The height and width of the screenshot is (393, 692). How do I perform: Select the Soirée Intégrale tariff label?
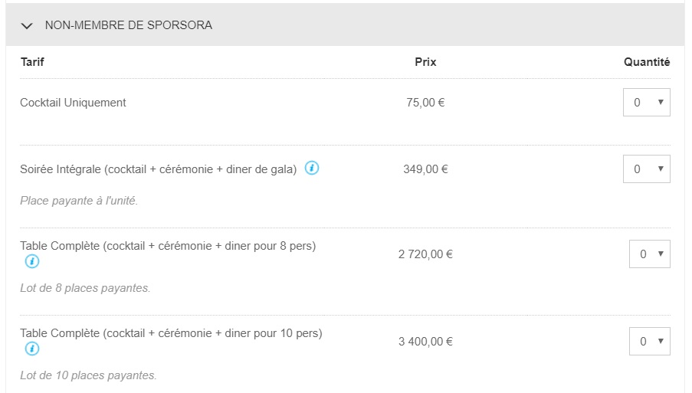tap(158, 169)
